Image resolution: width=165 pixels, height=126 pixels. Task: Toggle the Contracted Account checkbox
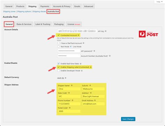[x=58, y=35]
